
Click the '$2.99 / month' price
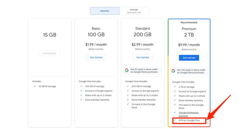142,45
